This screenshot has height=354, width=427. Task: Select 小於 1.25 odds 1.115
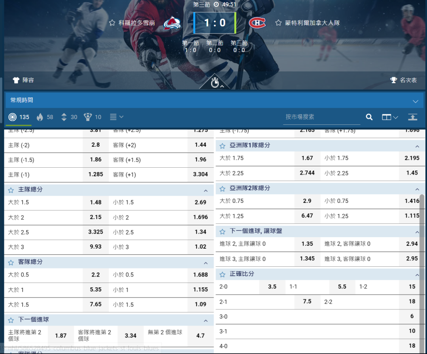click(412, 216)
